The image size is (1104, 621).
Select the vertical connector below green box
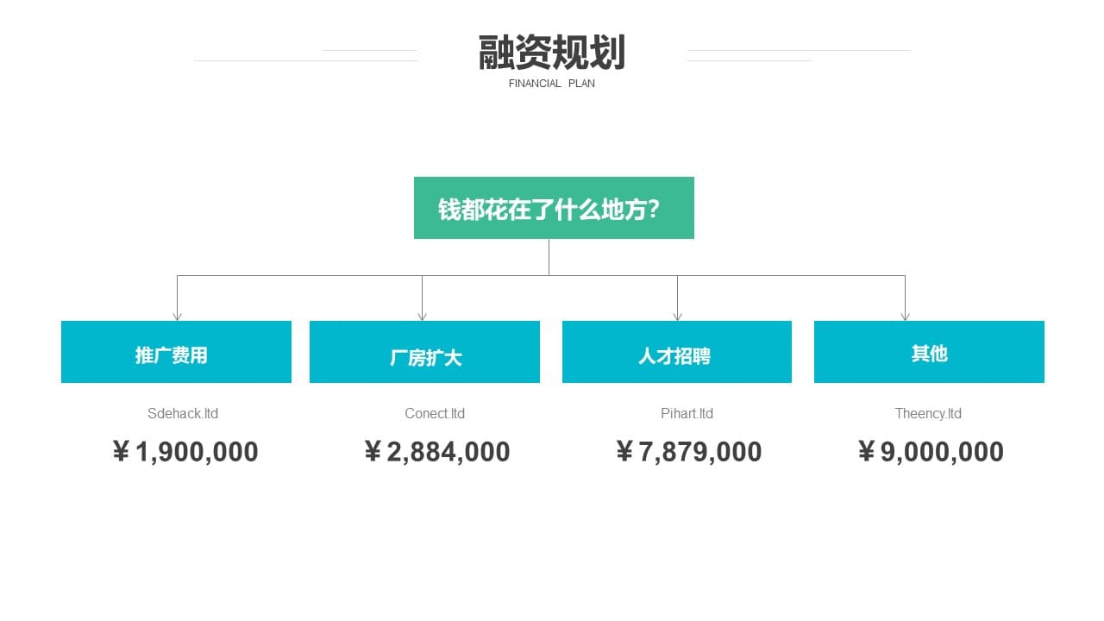point(549,257)
